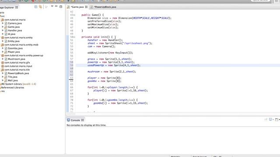Select the com.tutorial.mario package
This screenshot has width=280, height=157.
(x=15, y=20)
